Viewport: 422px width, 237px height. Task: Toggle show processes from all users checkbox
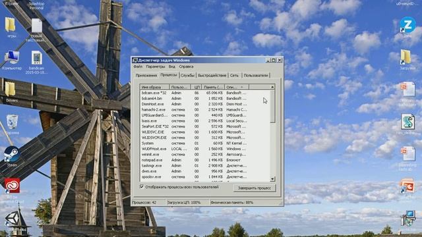[x=142, y=187]
